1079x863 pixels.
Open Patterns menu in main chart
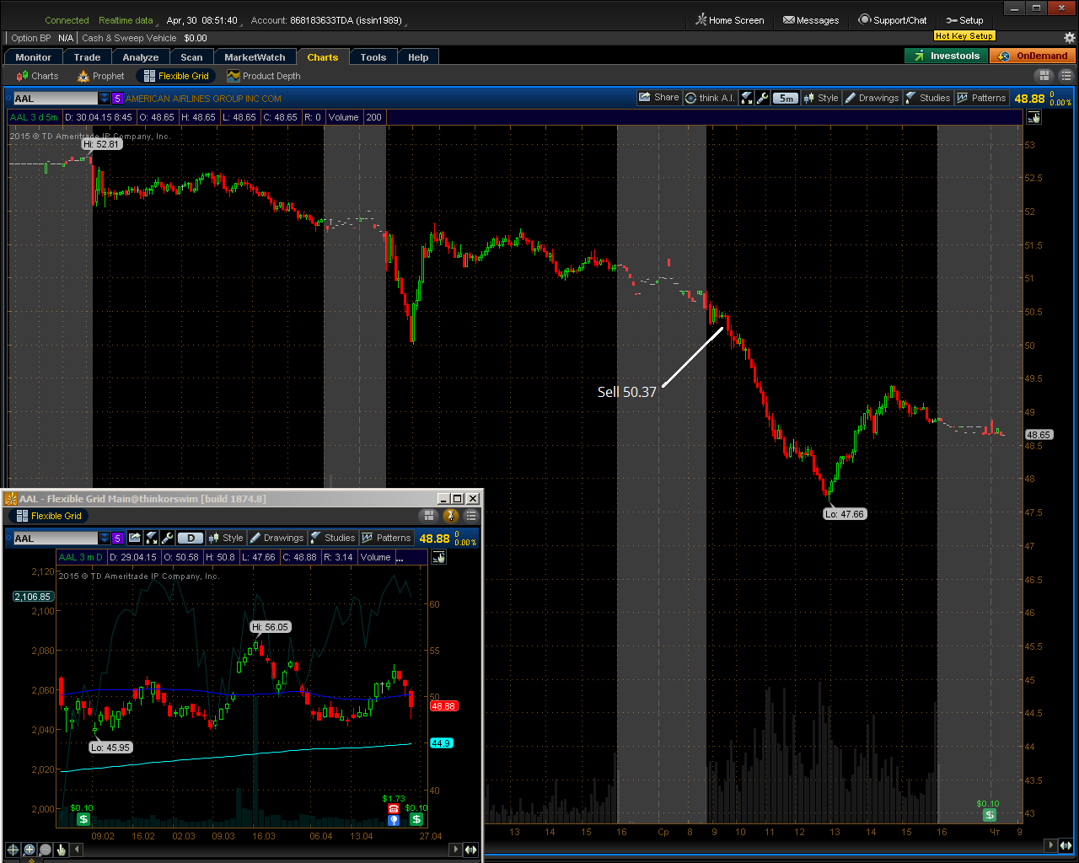981,98
